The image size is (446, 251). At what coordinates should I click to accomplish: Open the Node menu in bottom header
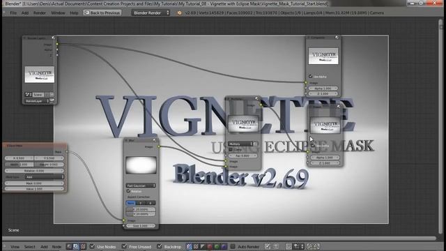56,247
